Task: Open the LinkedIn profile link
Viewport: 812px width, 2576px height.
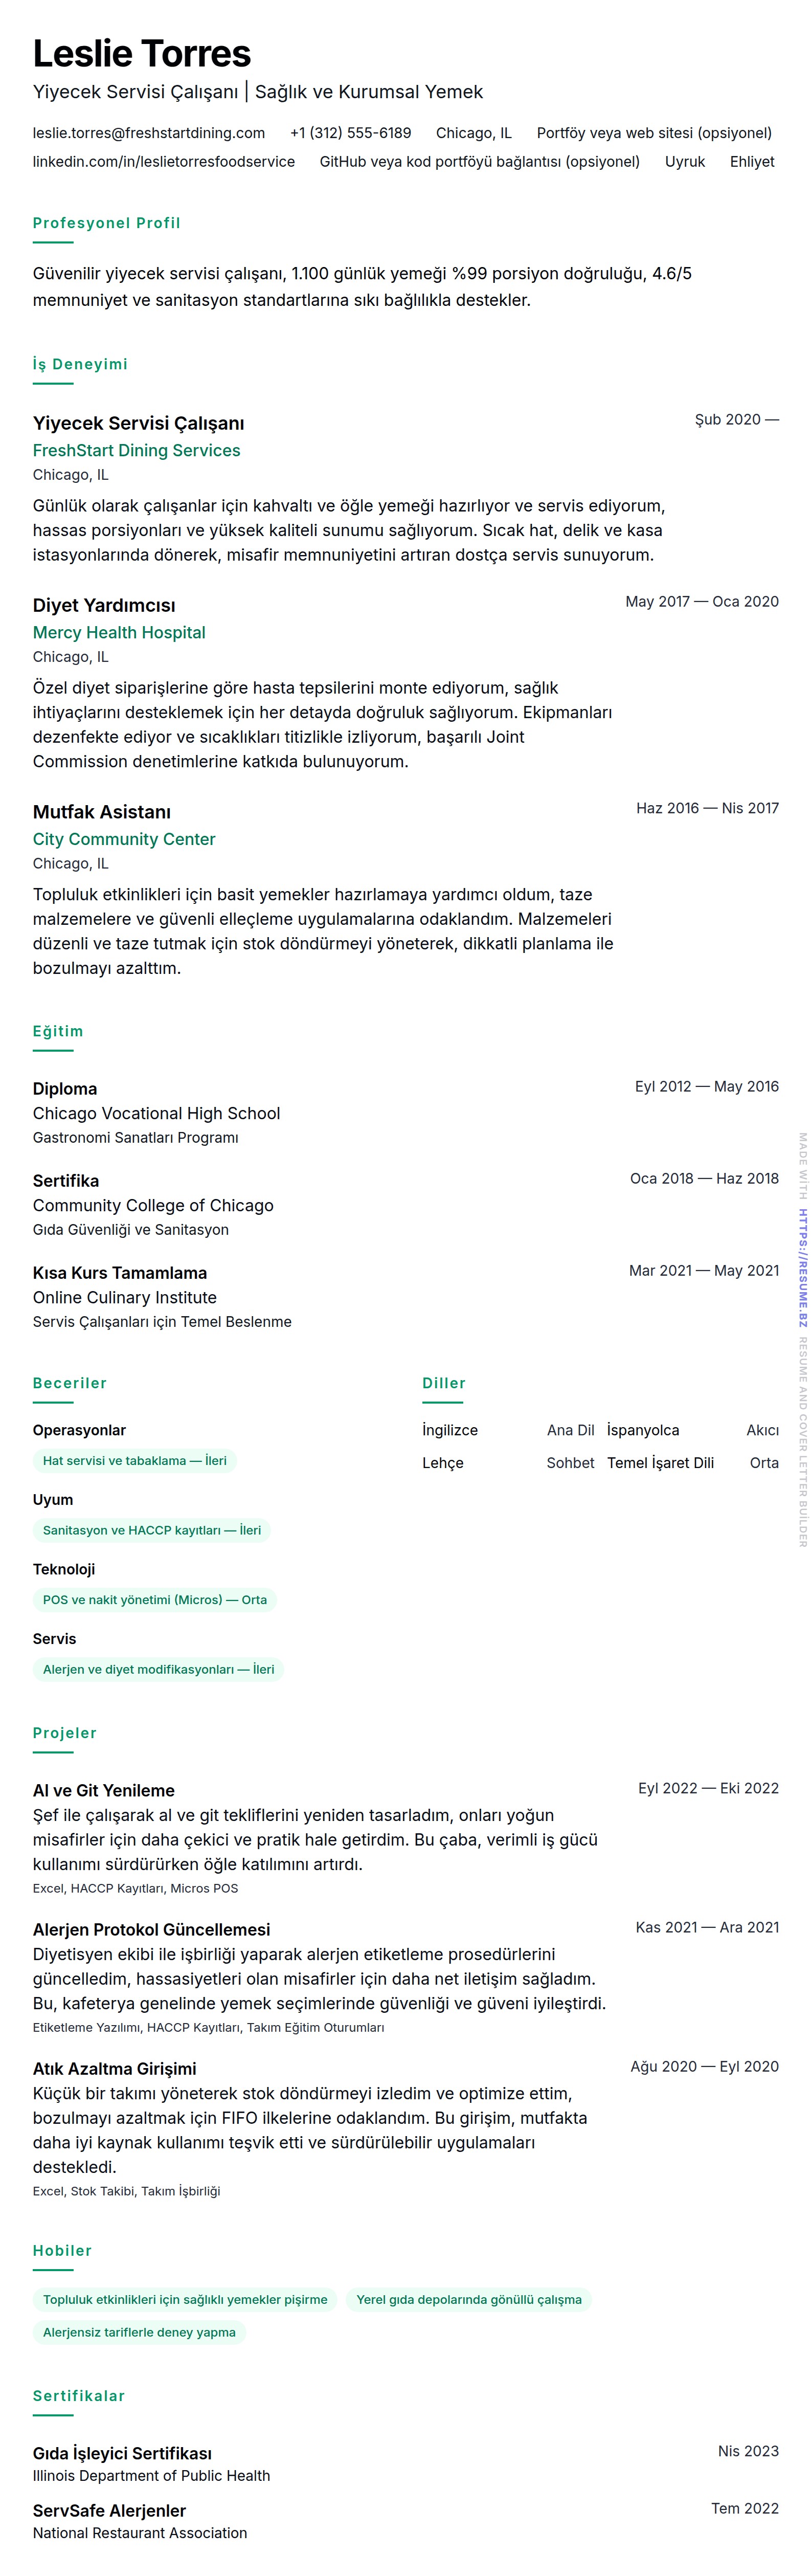Action: (x=164, y=161)
